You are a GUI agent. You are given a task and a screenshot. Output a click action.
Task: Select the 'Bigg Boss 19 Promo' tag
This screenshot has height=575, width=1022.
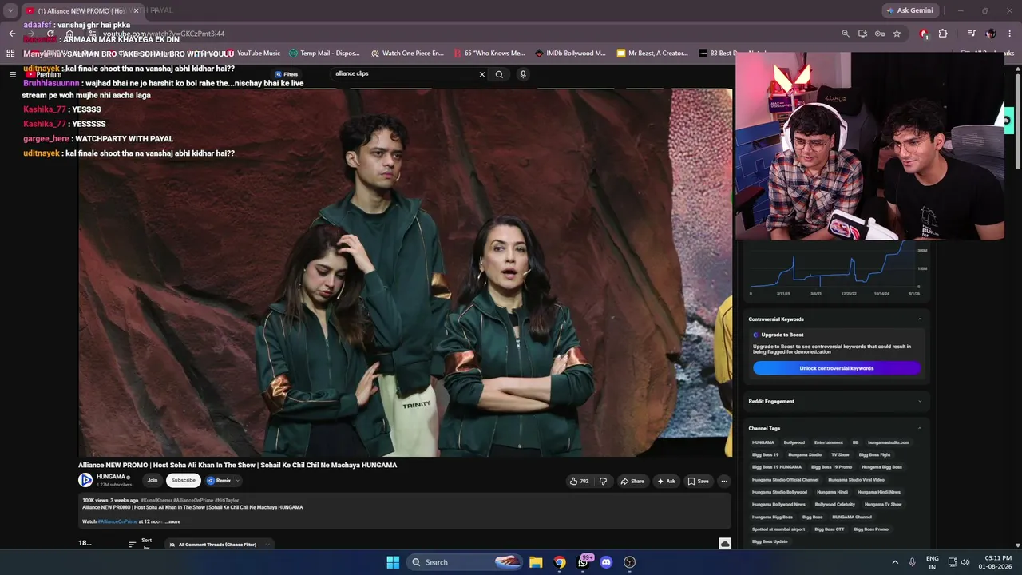[831, 467]
